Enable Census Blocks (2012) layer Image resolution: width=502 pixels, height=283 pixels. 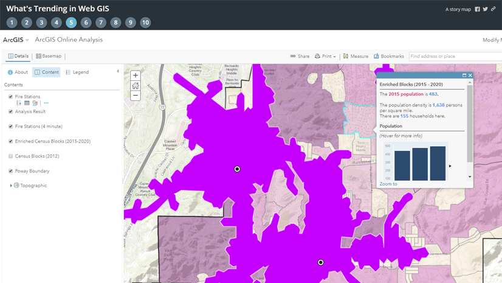pyautogui.click(x=10, y=156)
